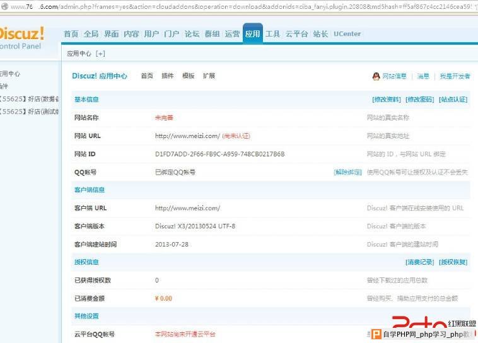
Task: Click the 基本信息 section header
Action: click(86, 100)
